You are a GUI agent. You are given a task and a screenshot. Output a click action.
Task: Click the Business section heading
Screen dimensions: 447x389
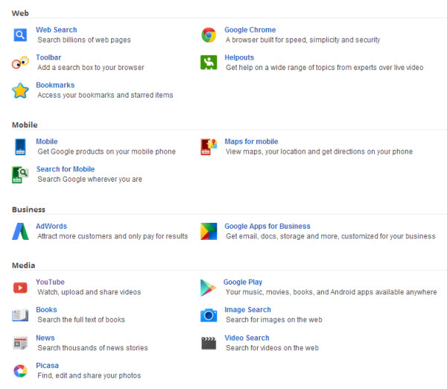tap(28, 209)
